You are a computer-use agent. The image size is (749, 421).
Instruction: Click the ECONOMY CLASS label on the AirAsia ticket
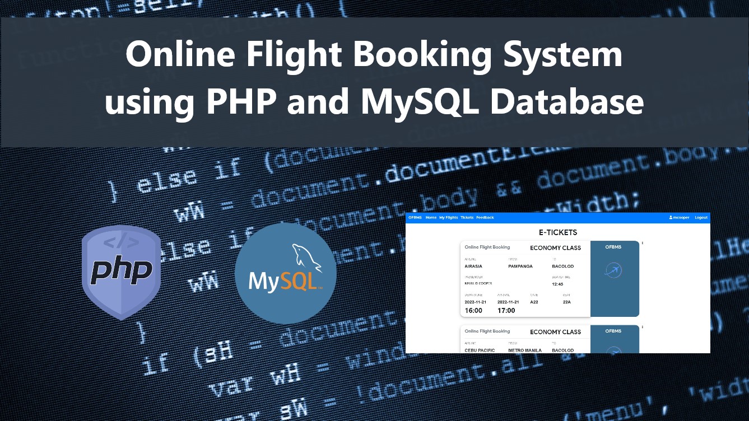point(555,247)
